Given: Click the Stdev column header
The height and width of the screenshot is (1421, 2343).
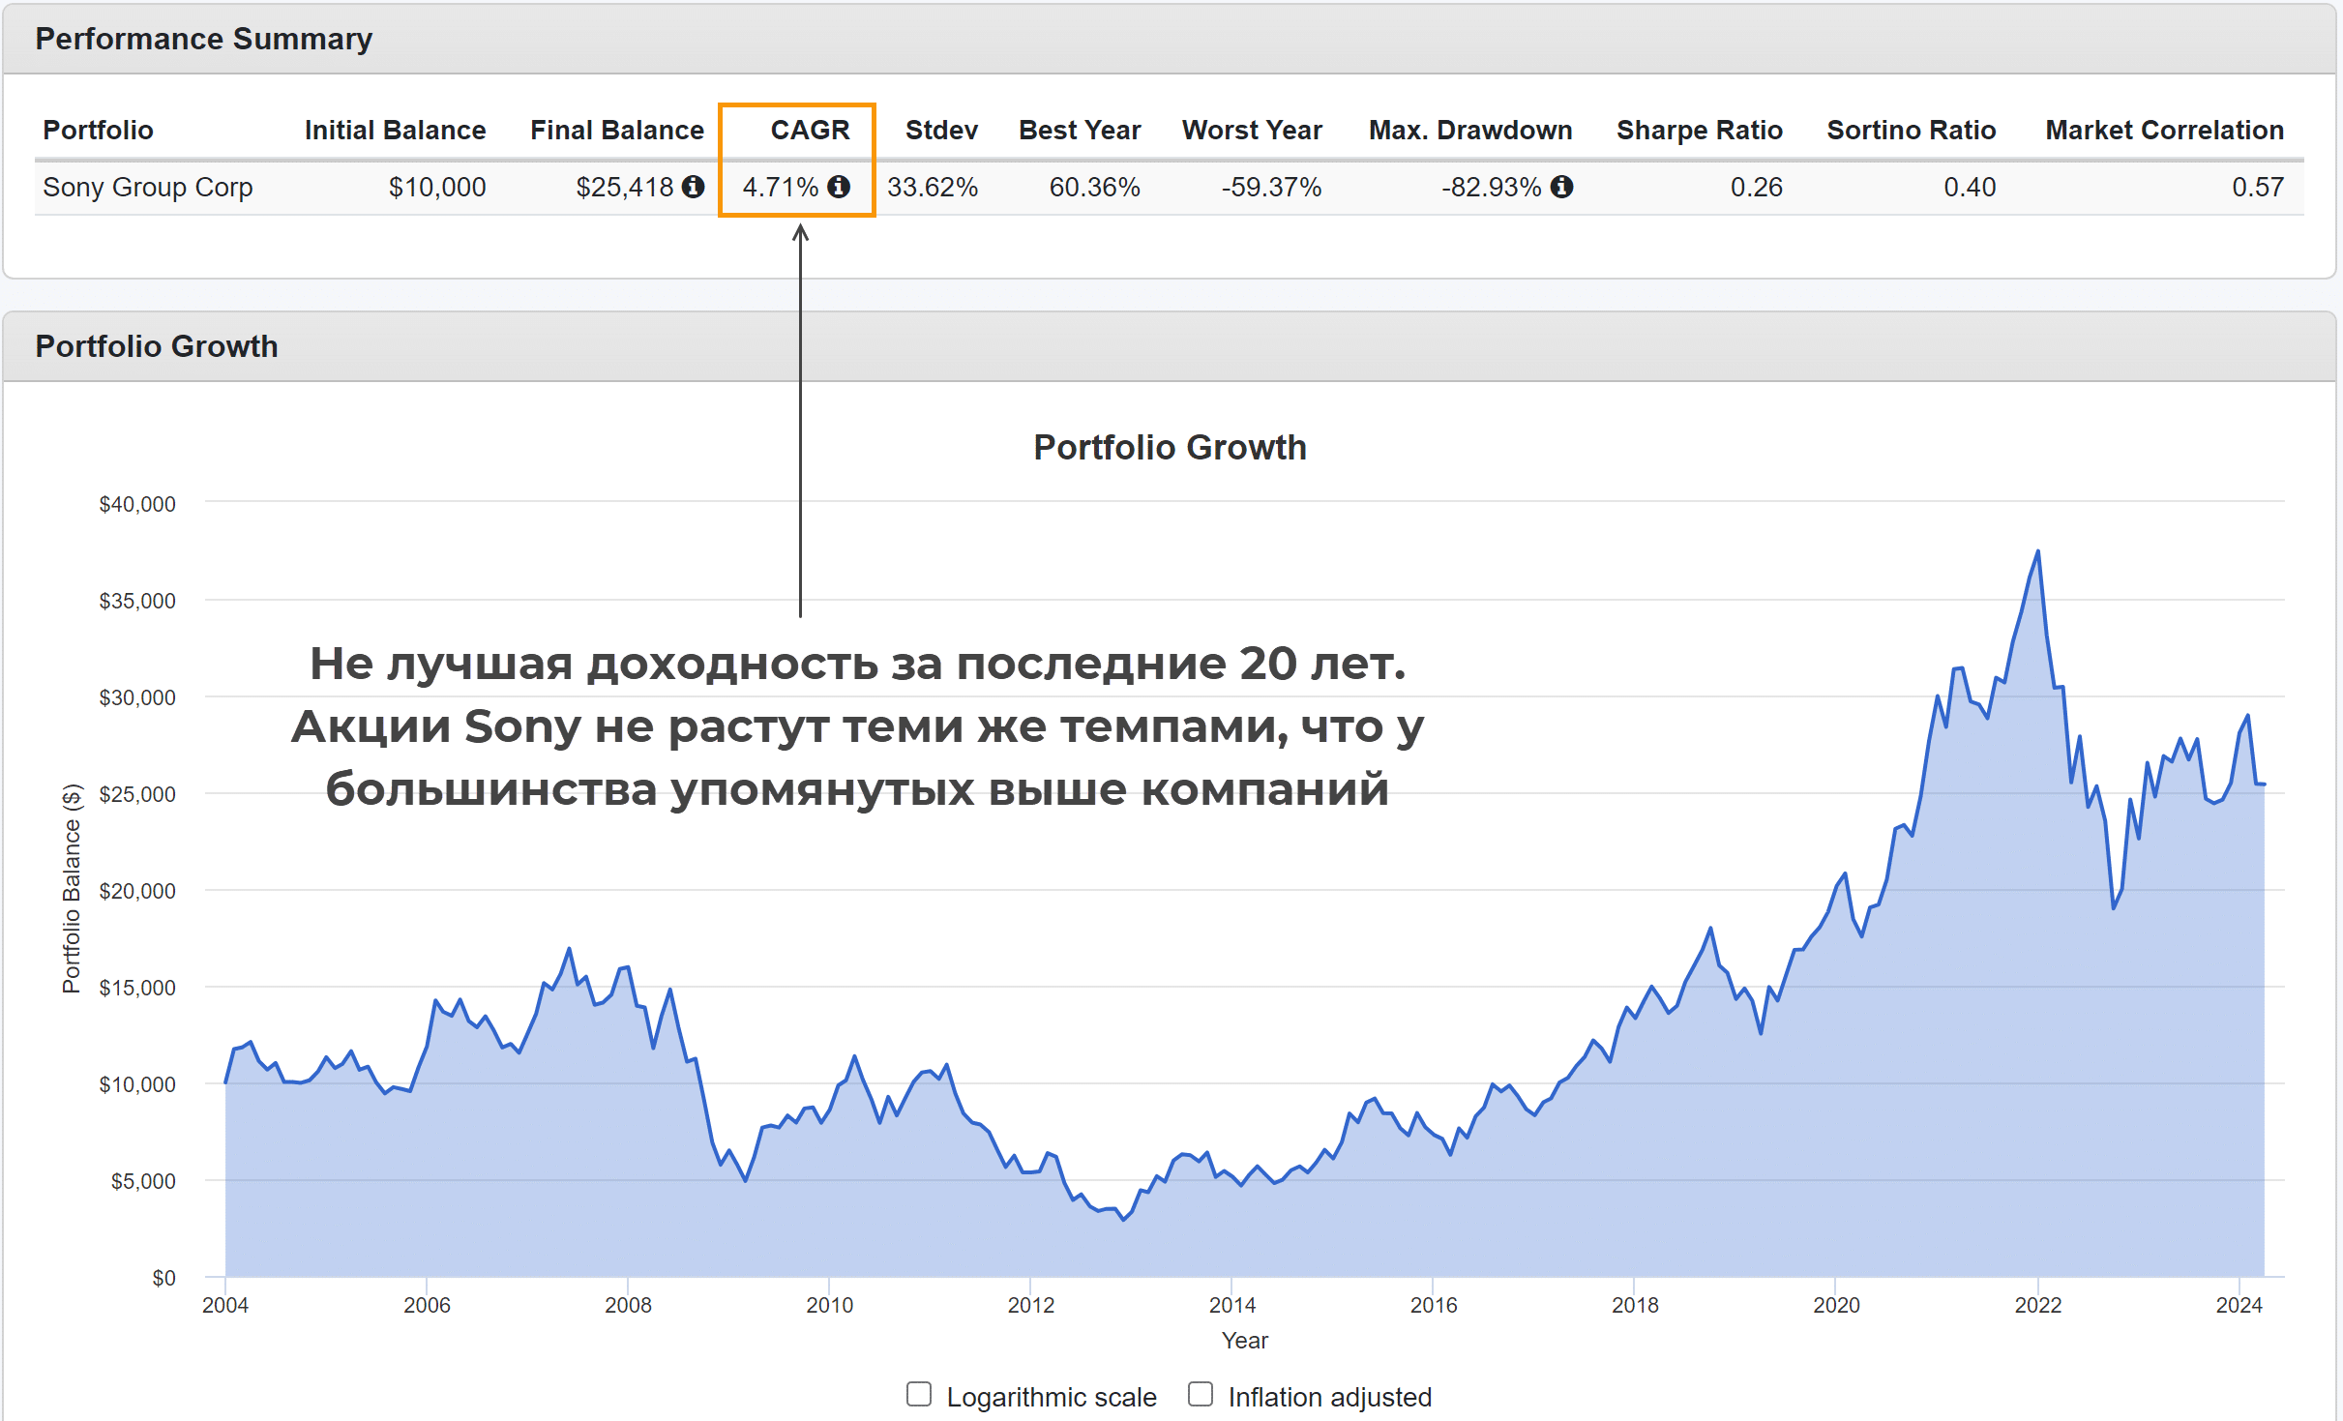Looking at the screenshot, I should pos(941,130).
